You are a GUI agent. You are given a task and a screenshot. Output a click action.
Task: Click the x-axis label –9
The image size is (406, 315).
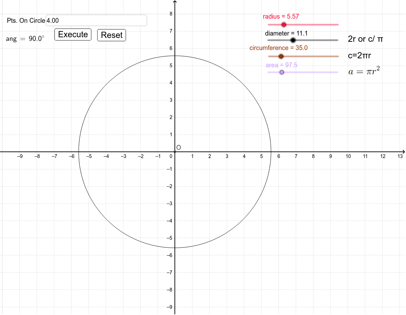pyautogui.click(x=20, y=156)
